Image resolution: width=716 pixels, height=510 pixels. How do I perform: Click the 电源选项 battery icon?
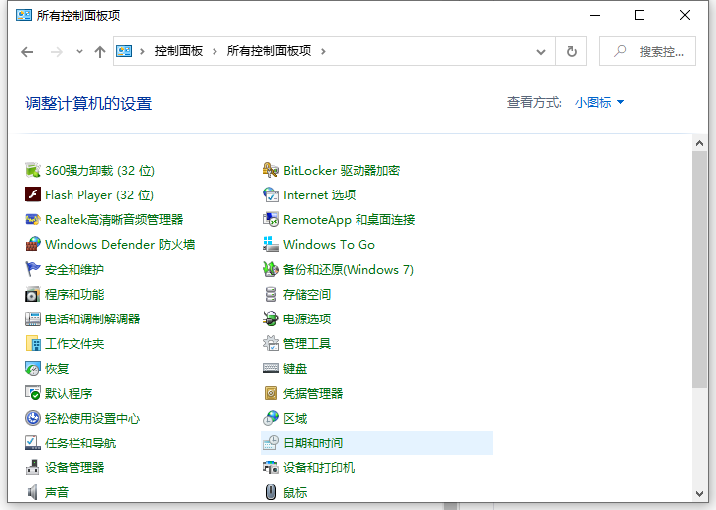[271, 319]
